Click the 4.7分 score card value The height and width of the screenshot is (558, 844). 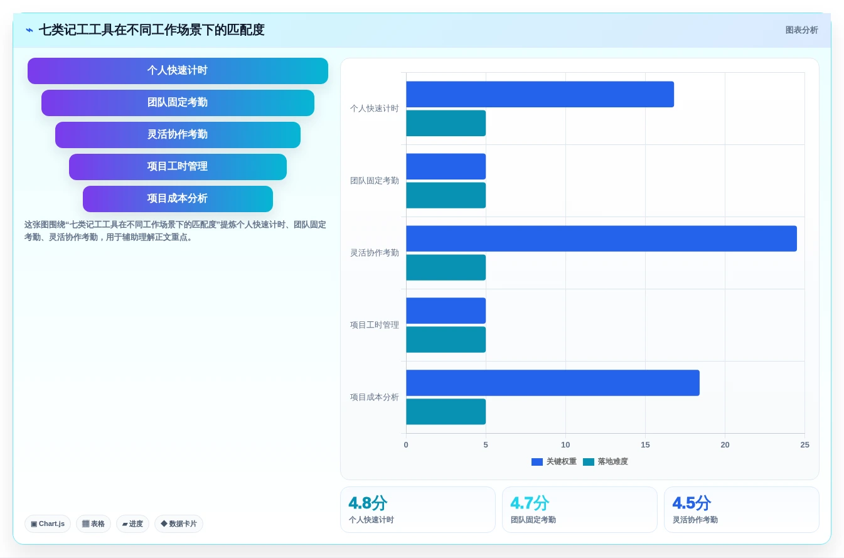(530, 503)
